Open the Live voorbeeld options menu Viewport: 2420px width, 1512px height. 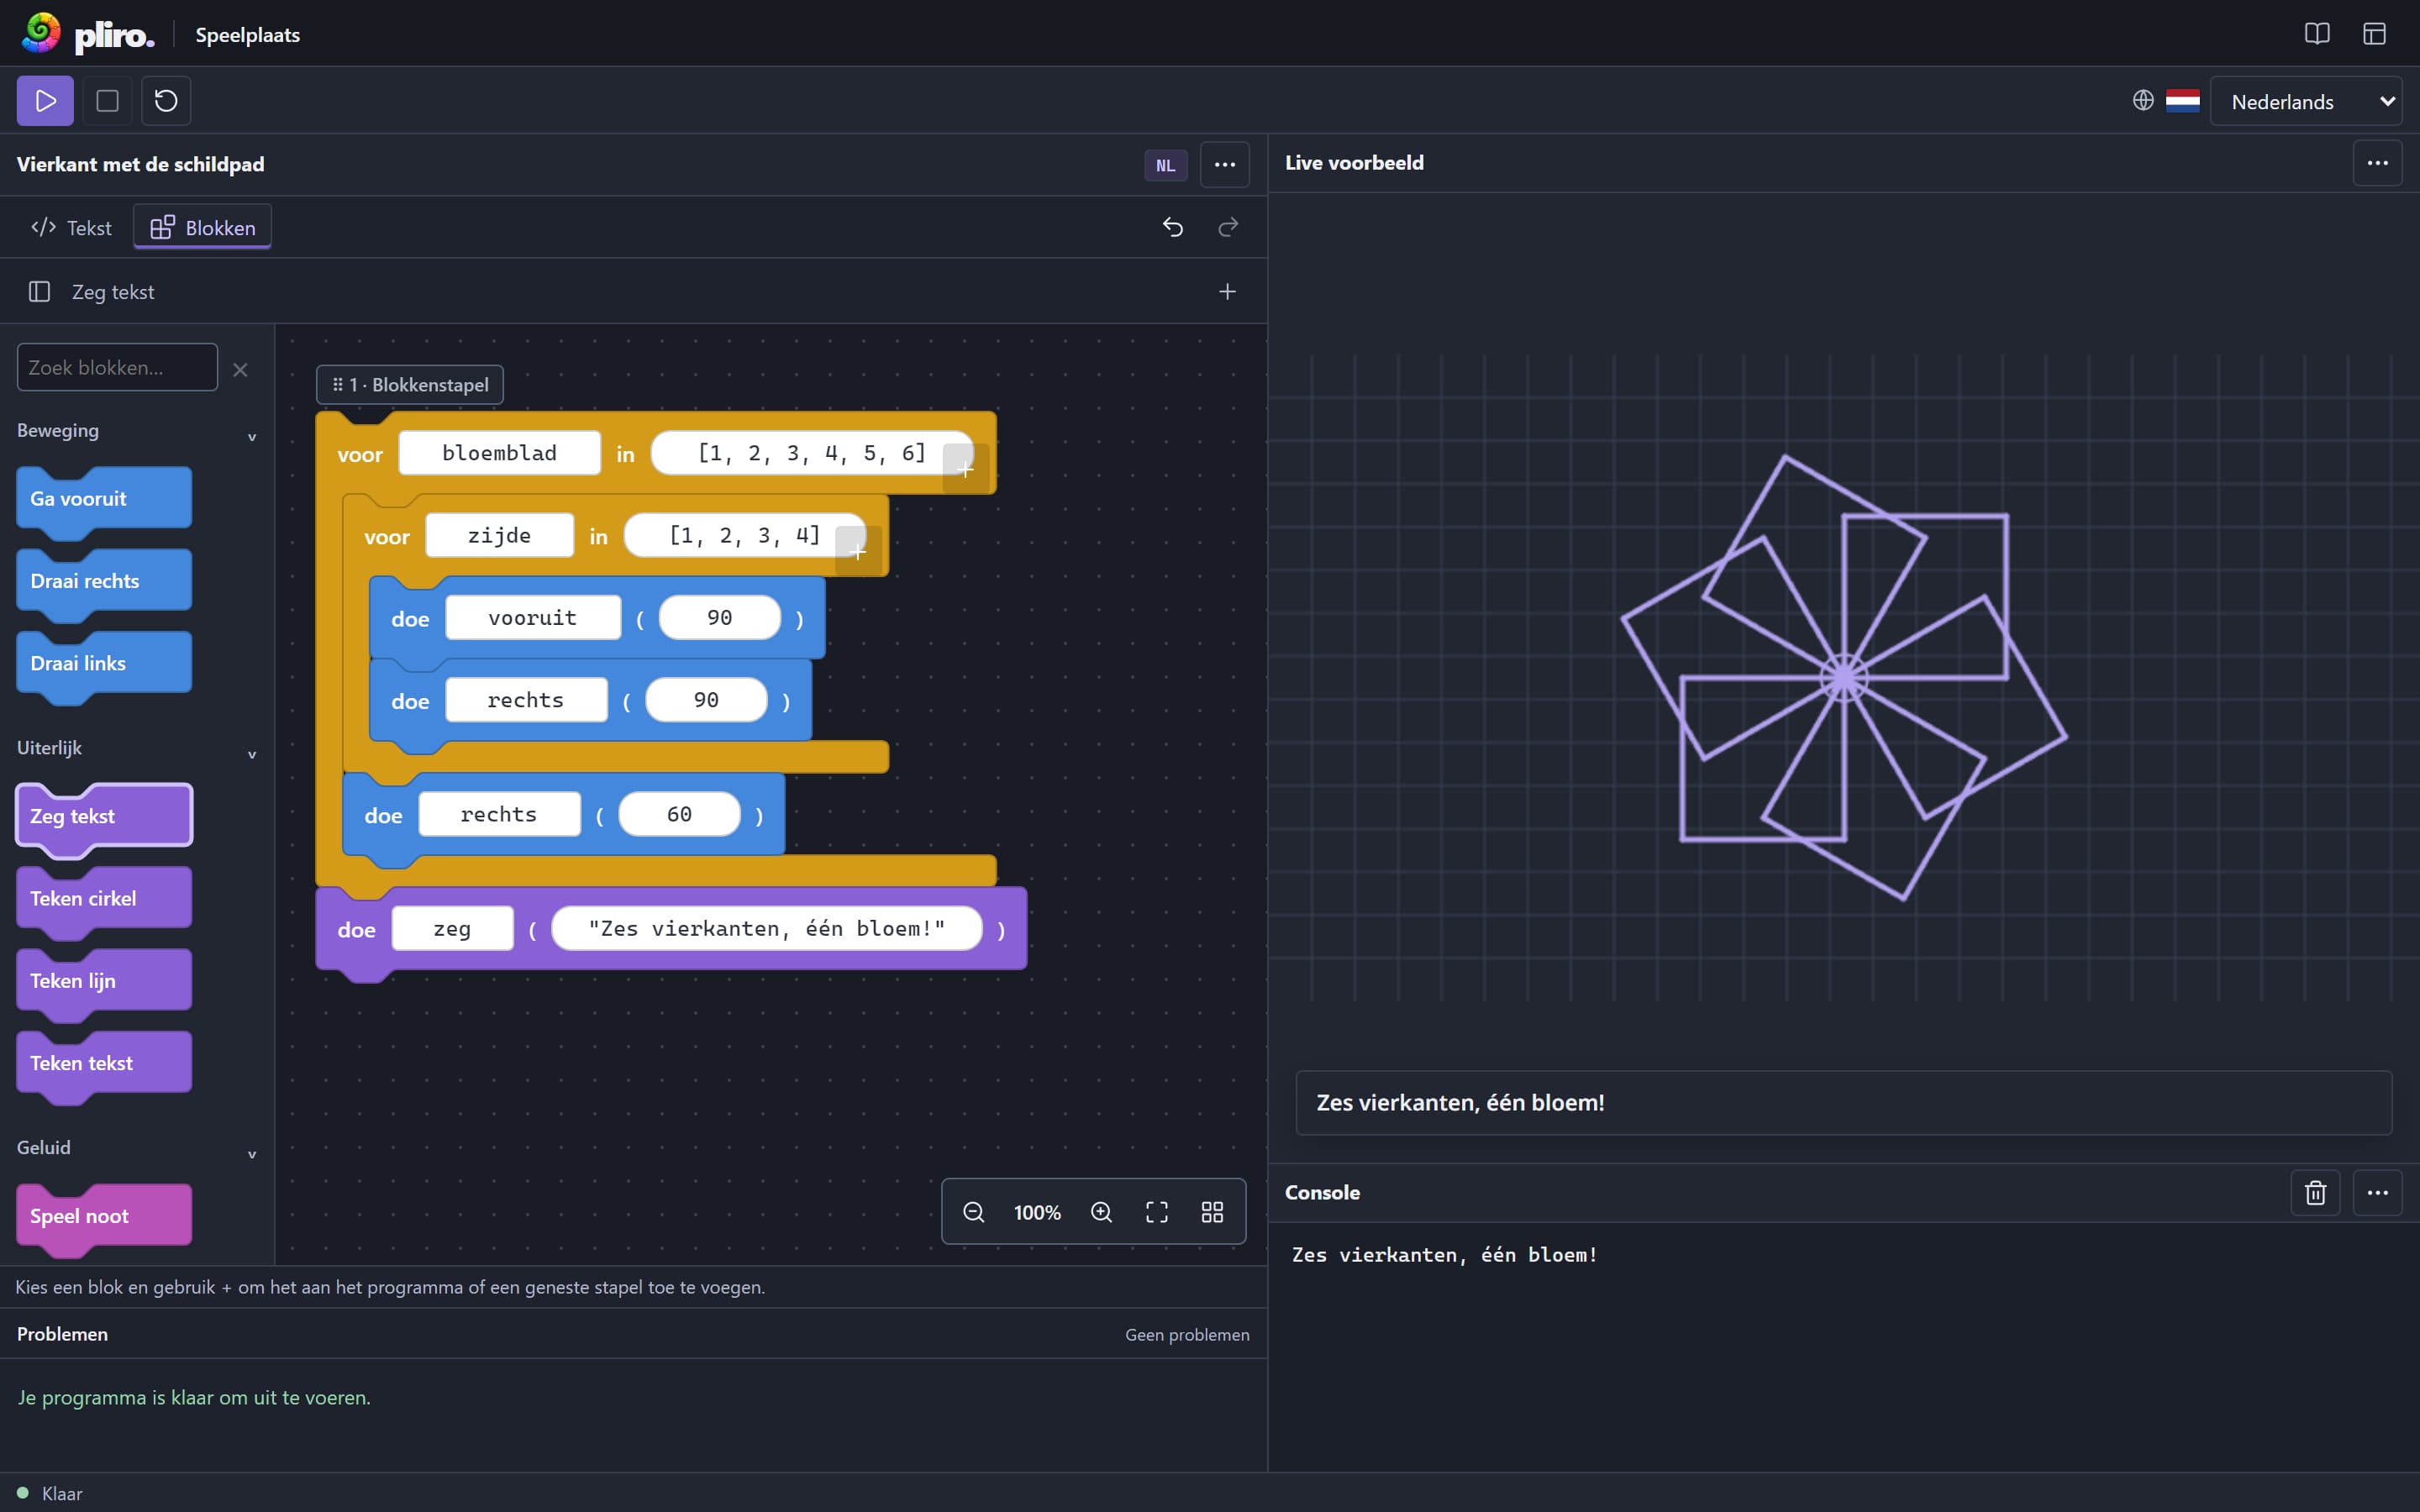(2377, 163)
